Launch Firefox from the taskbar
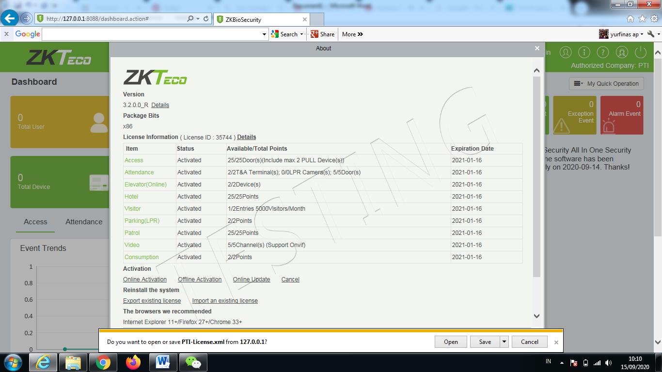This screenshot has height=372, width=662. (x=133, y=362)
